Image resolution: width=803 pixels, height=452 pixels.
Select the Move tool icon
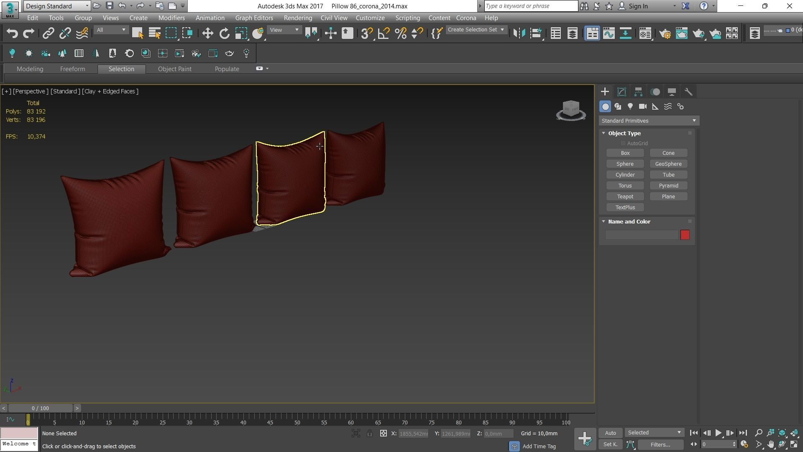click(x=207, y=33)
